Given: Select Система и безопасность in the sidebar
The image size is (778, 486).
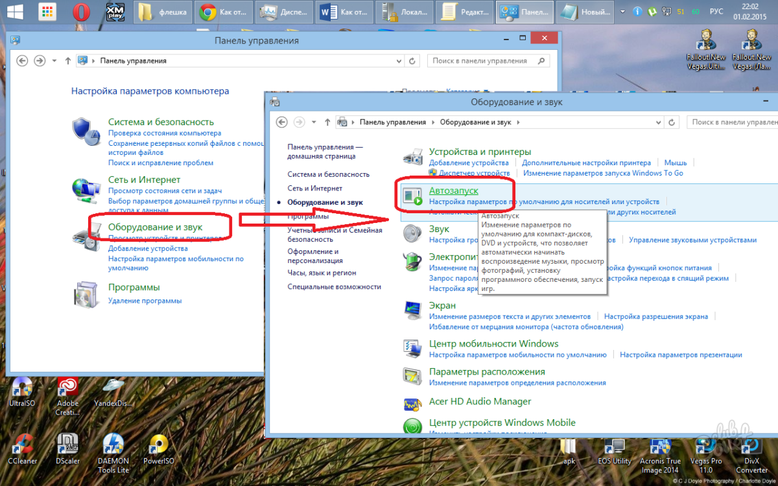Looking at the screenshot, I should (328, 174).
